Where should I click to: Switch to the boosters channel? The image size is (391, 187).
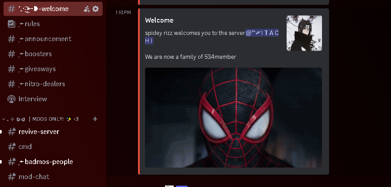click(x=38, y=54)
